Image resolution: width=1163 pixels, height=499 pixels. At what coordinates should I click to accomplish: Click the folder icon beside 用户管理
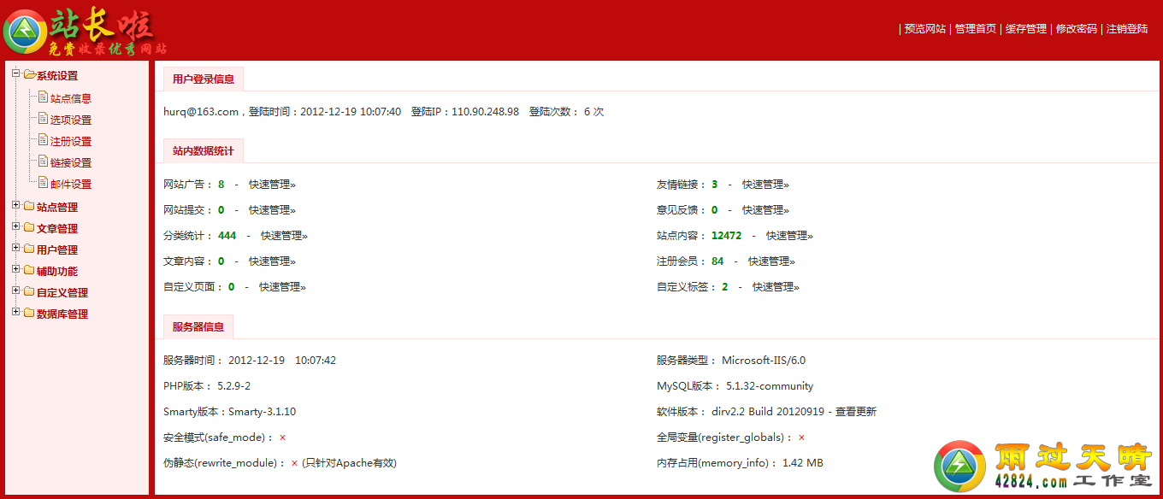(x=29, y=249)
